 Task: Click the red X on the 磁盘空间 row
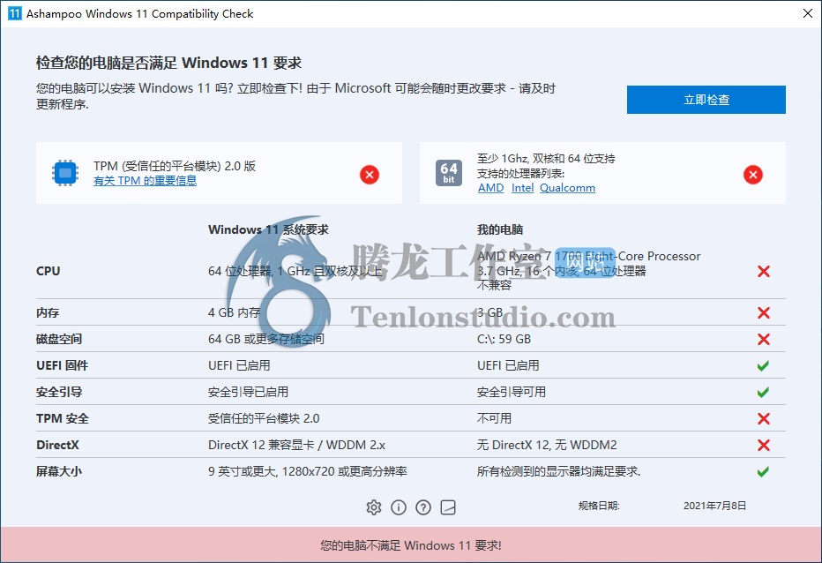coord(764,339)
